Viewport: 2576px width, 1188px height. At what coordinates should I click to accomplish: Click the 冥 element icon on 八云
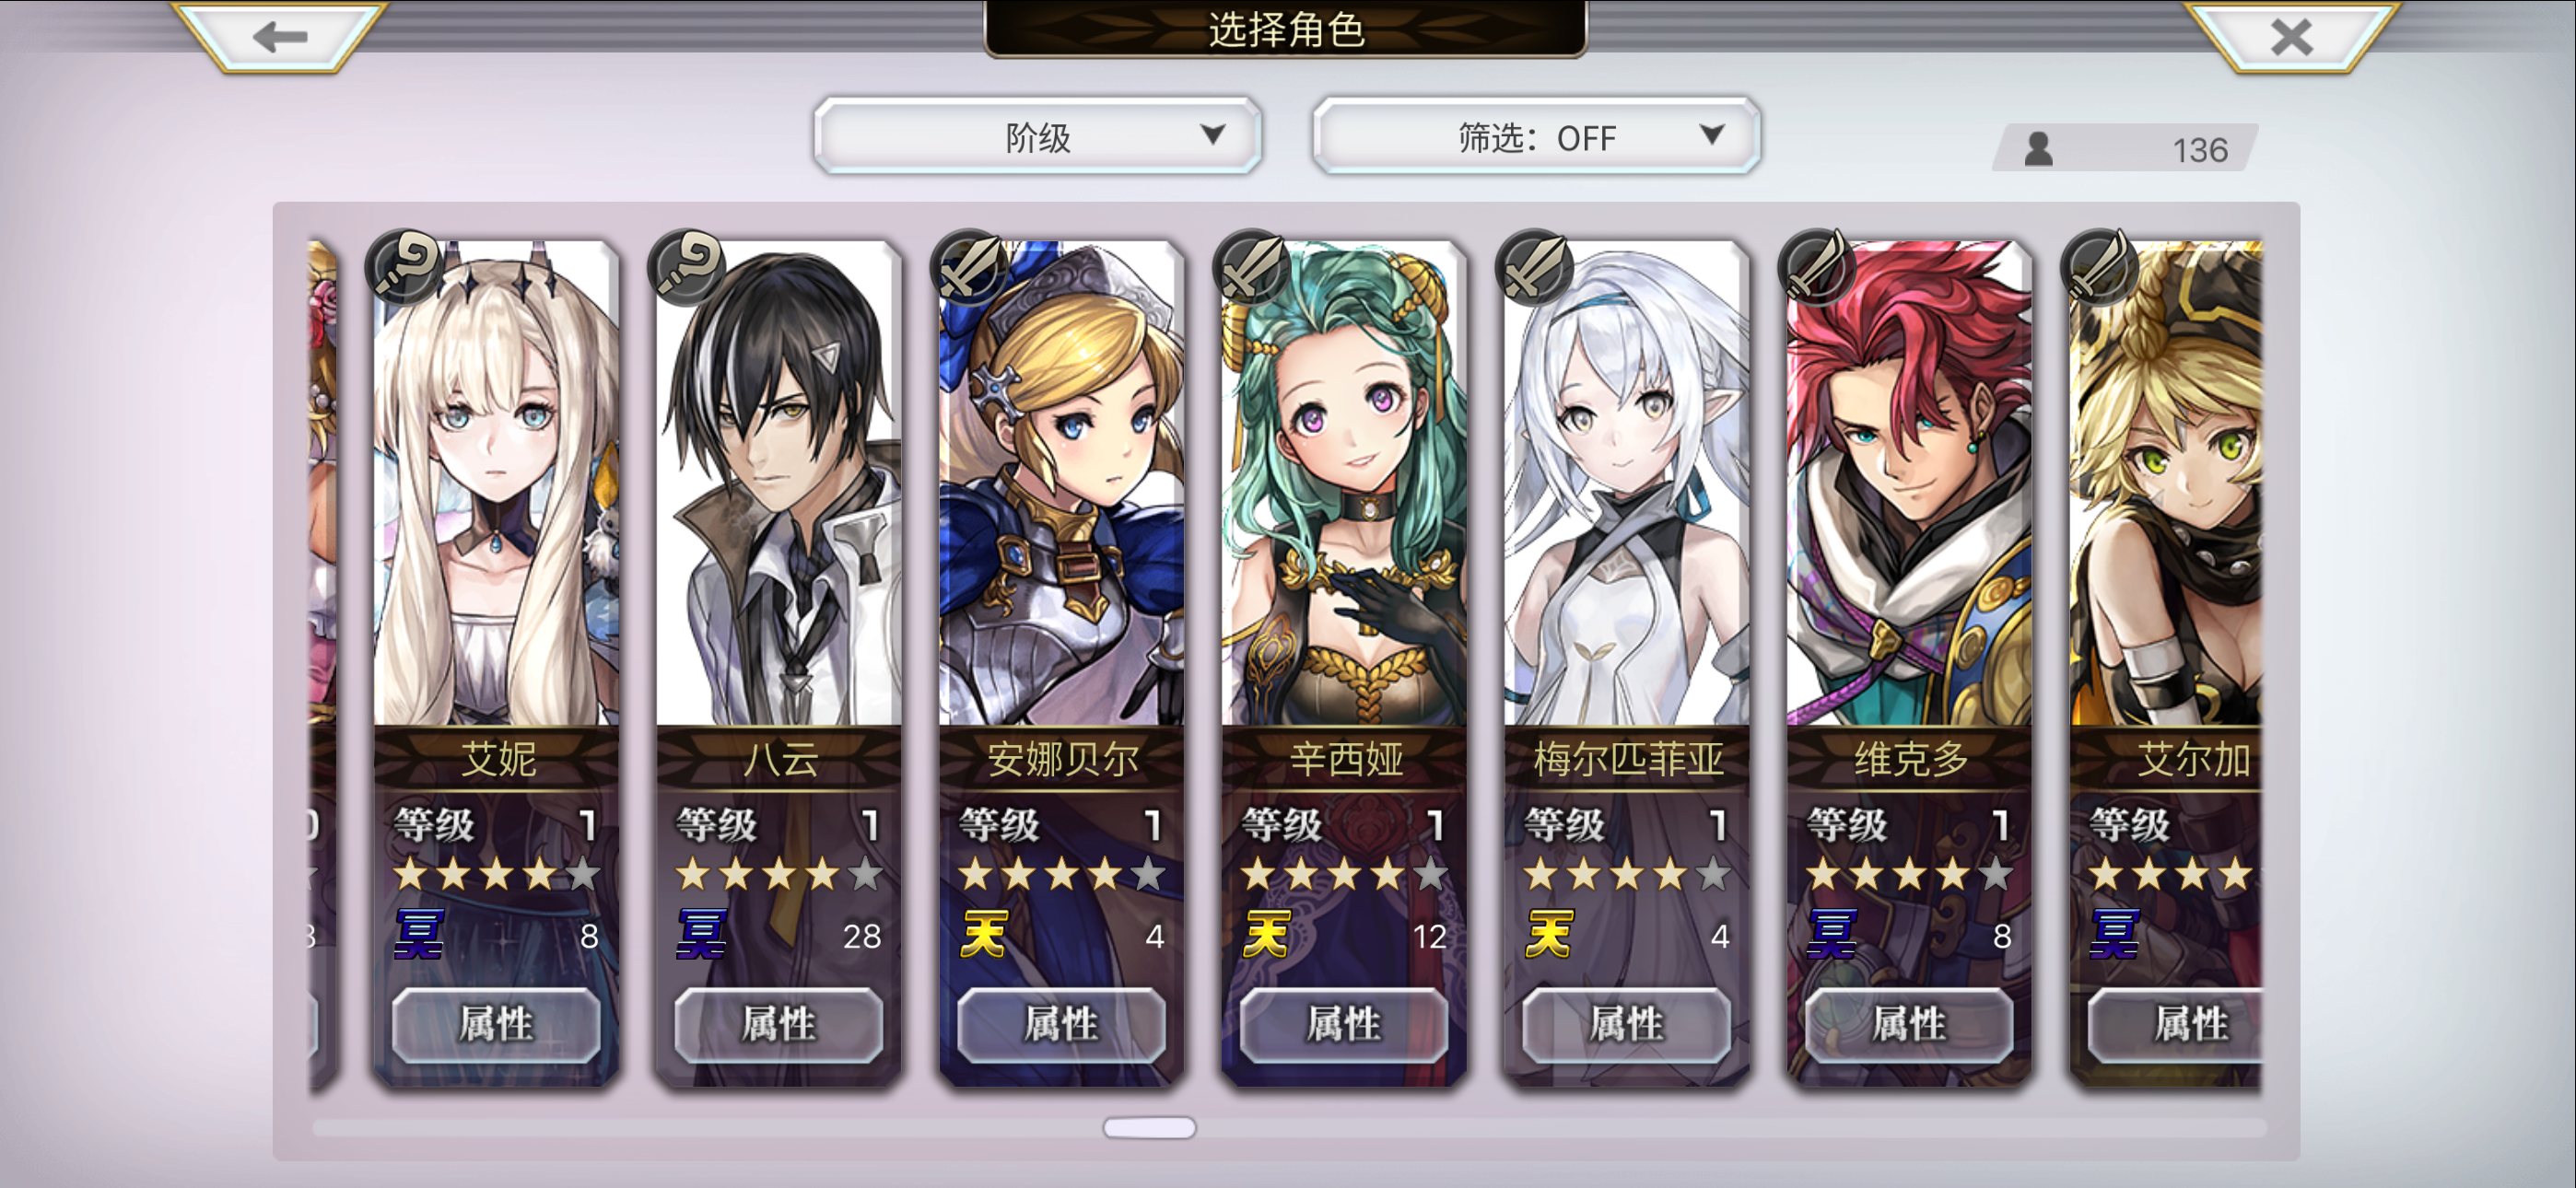coord(701,934)
